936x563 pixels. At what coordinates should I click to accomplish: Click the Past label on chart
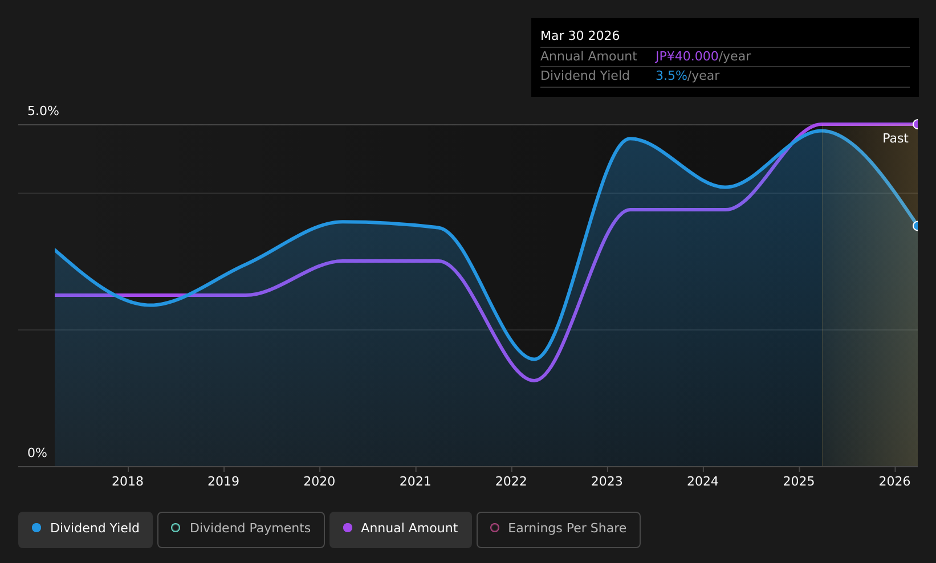895,138
